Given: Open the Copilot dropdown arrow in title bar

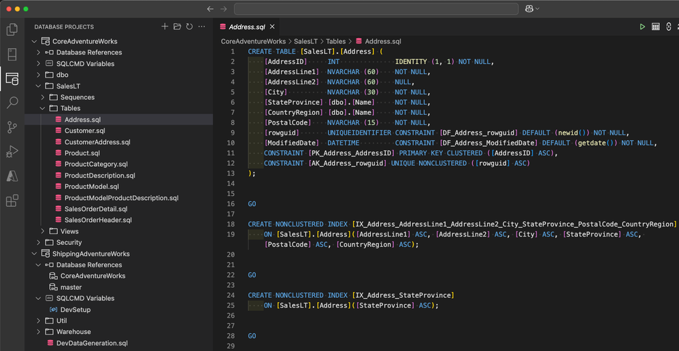Looking at the screenshot, I should 537,9.
